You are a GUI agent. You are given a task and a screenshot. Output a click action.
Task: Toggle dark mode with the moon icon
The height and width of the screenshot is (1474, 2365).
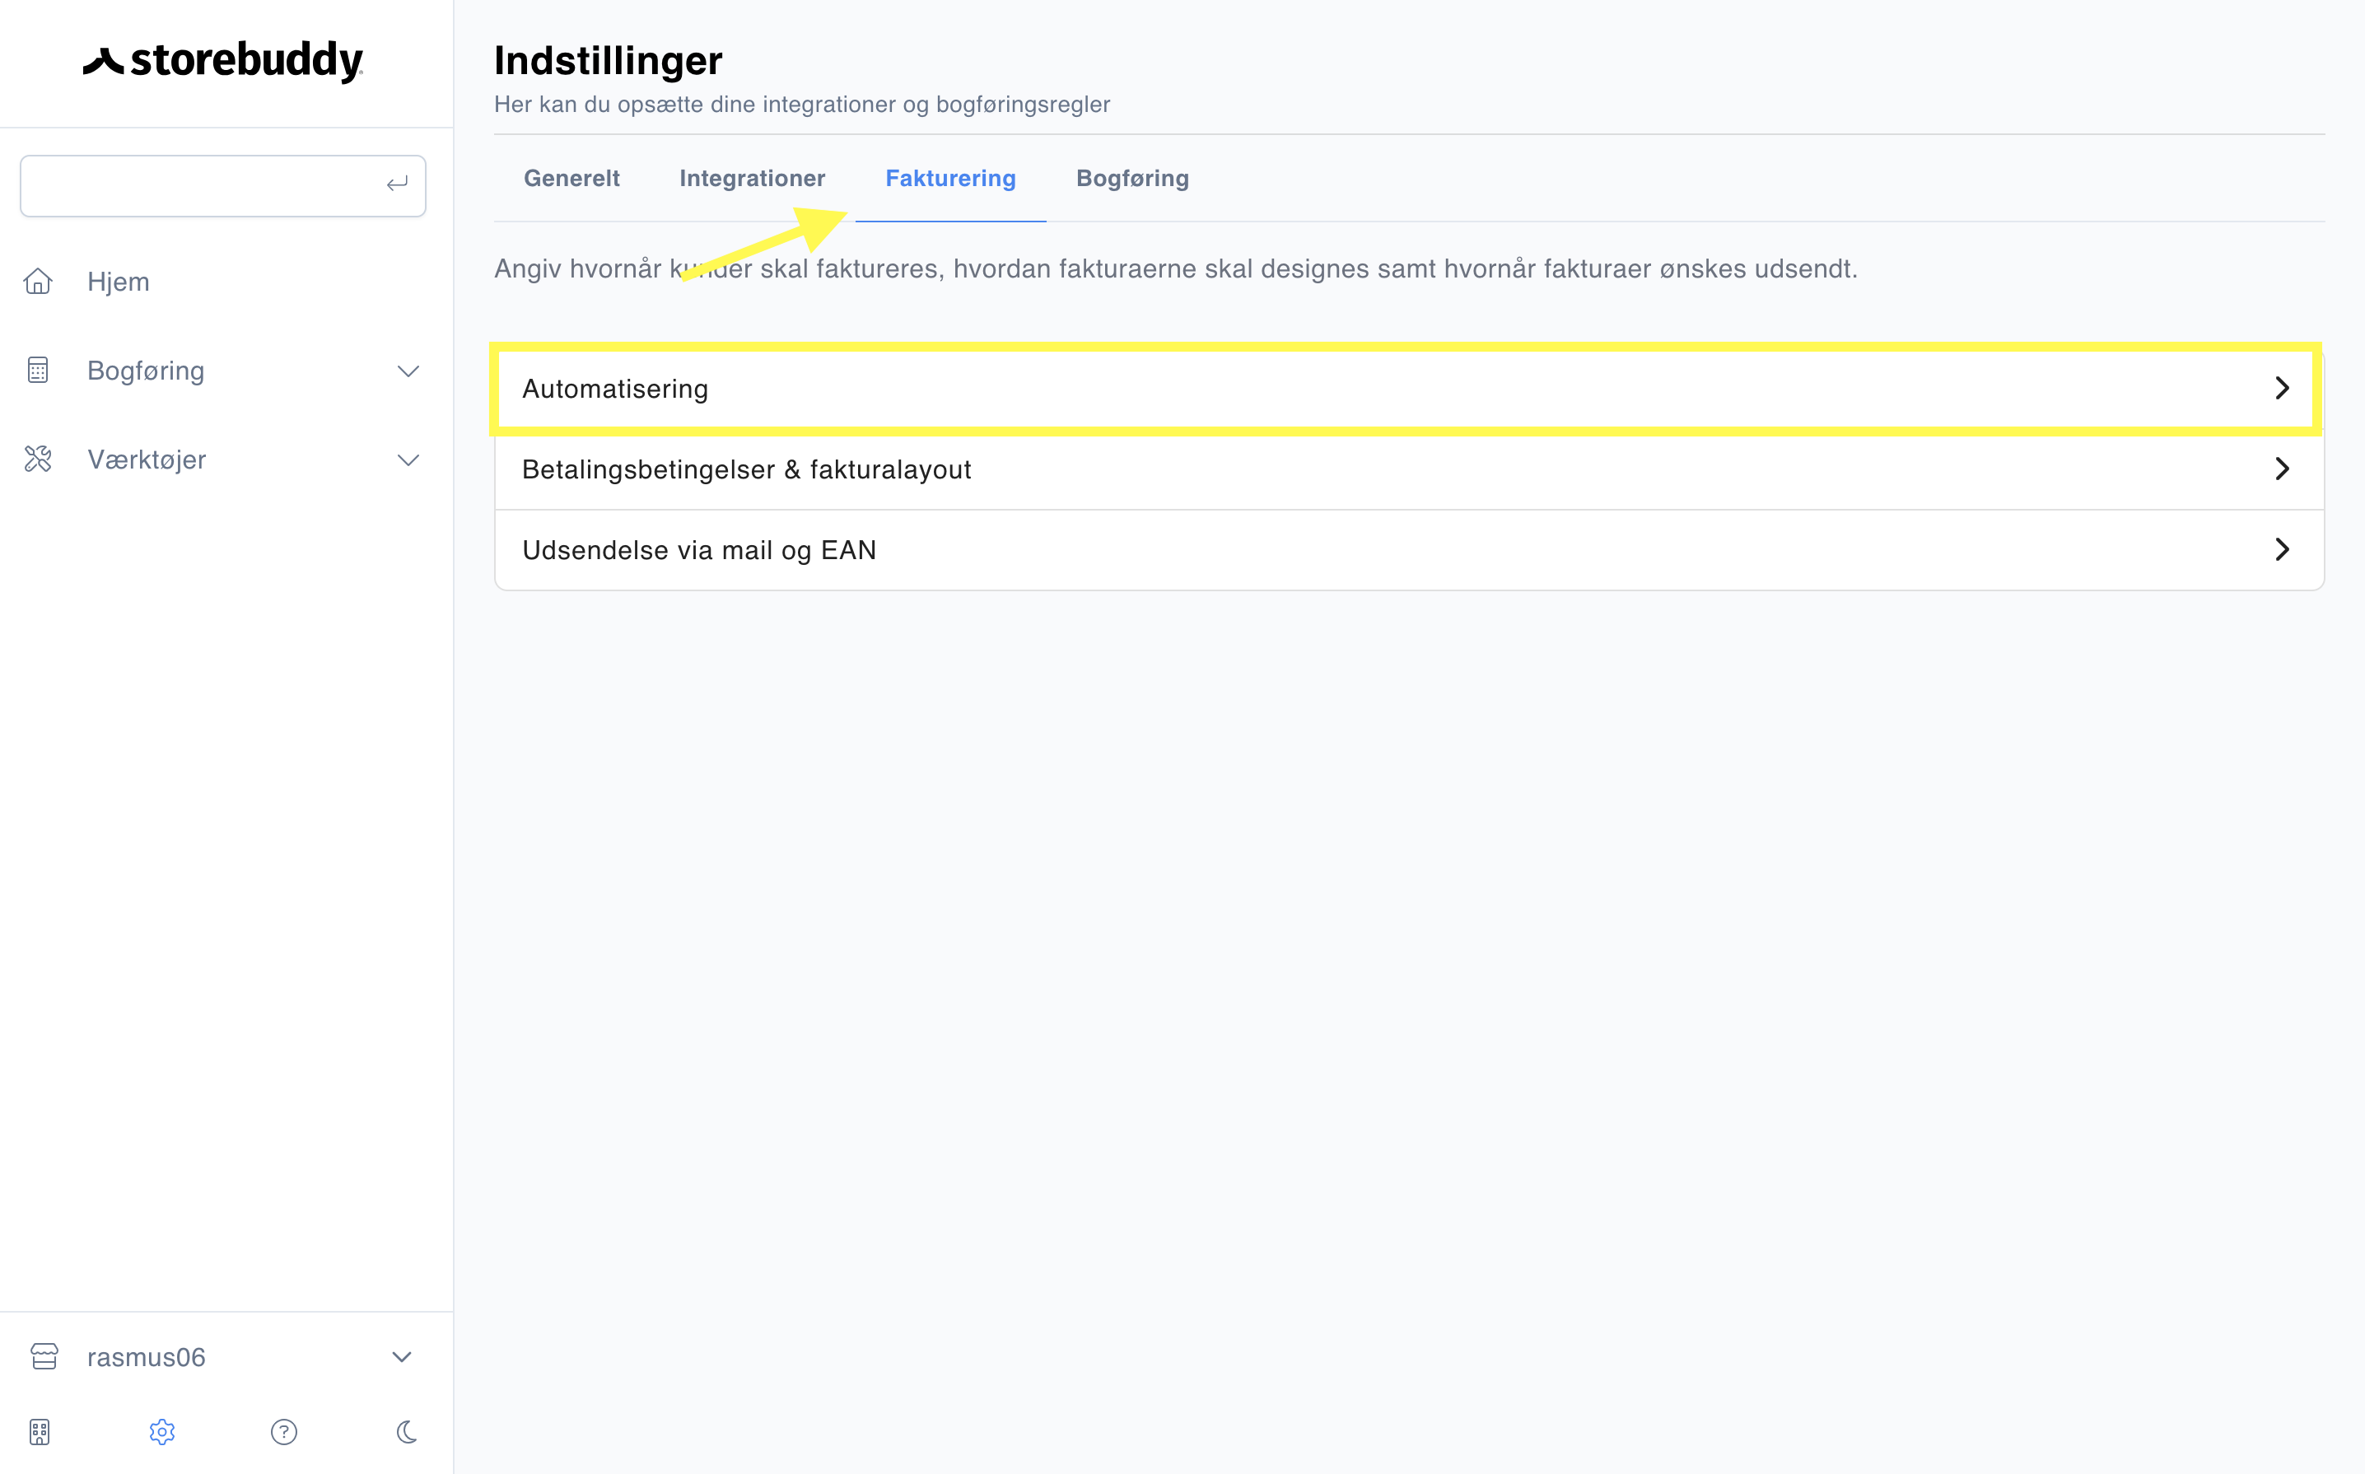coord(407,1431)
